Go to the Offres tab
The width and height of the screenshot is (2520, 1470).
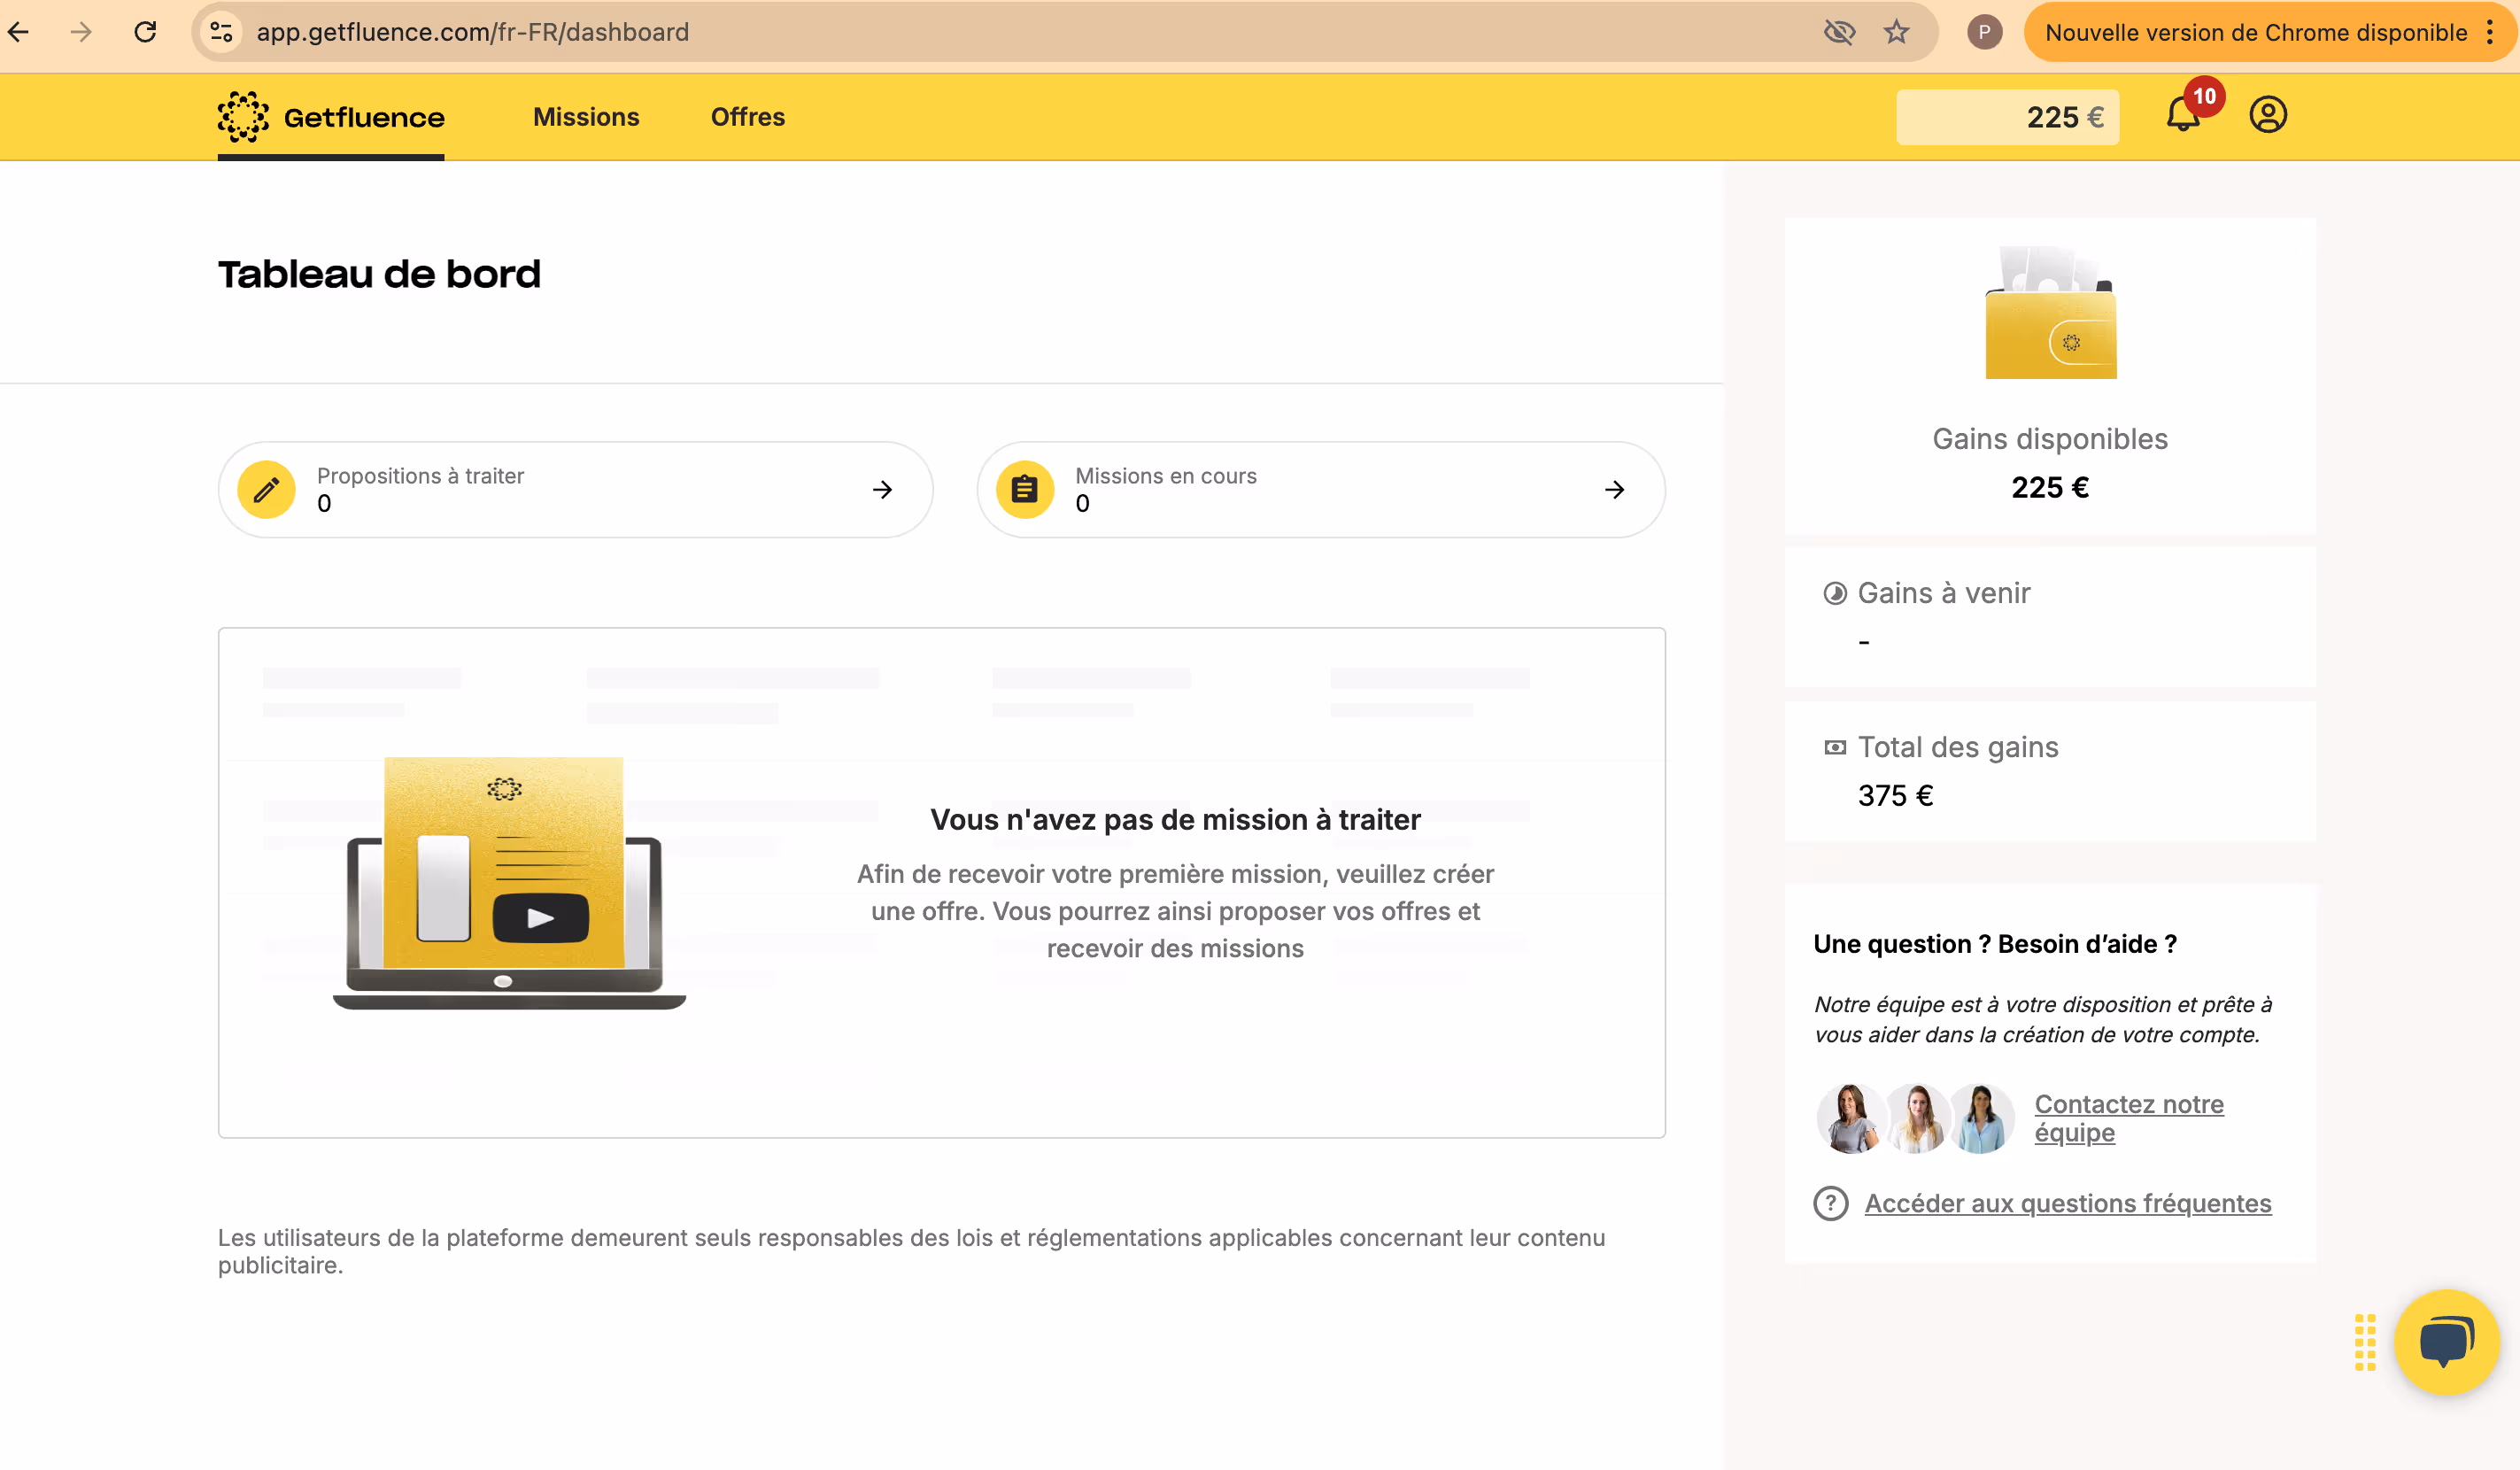[x=747, y=117]
